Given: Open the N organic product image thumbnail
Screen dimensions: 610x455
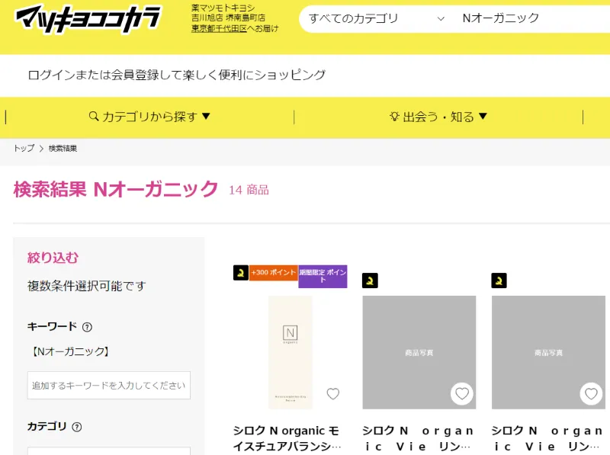Looking at the screenshot, I should click(x=291, y=352).
